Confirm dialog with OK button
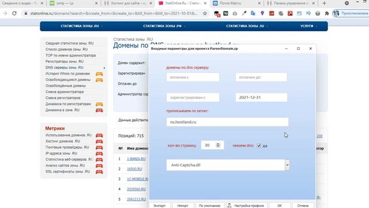This screenshot has height=208, width=369. click(280, 206)
